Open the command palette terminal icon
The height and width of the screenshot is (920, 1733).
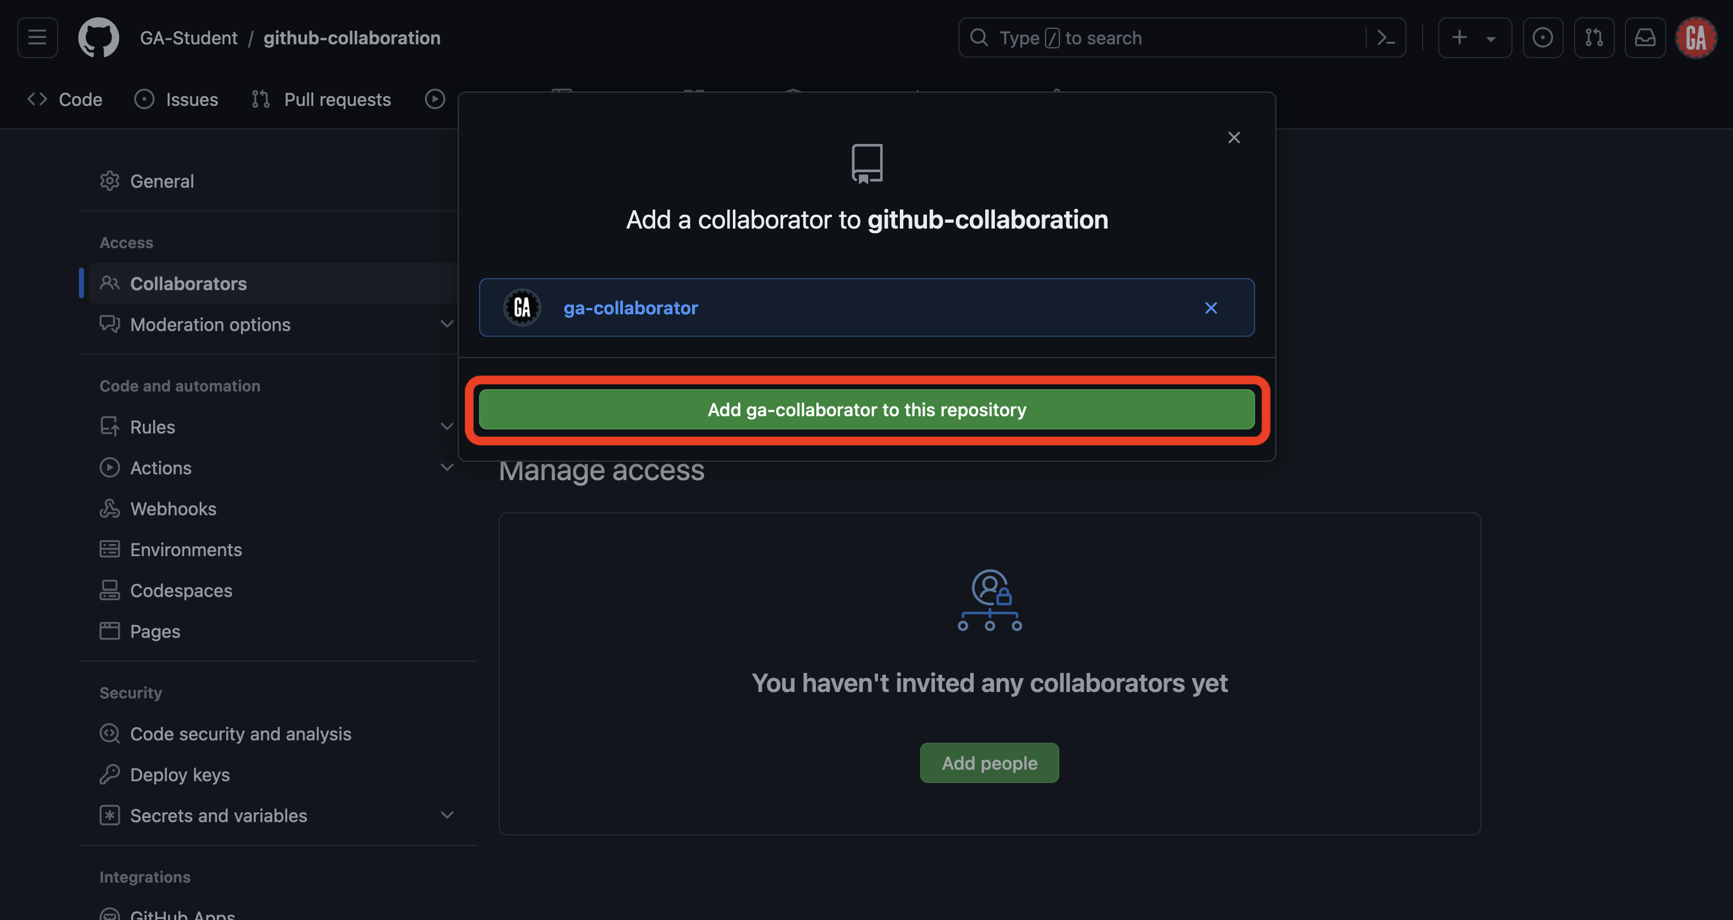[1386, 37]
